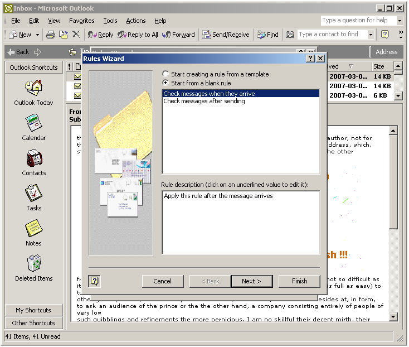409x347 pixels.
Task: Open the Tasks shortcut
Action: point(33,197)
